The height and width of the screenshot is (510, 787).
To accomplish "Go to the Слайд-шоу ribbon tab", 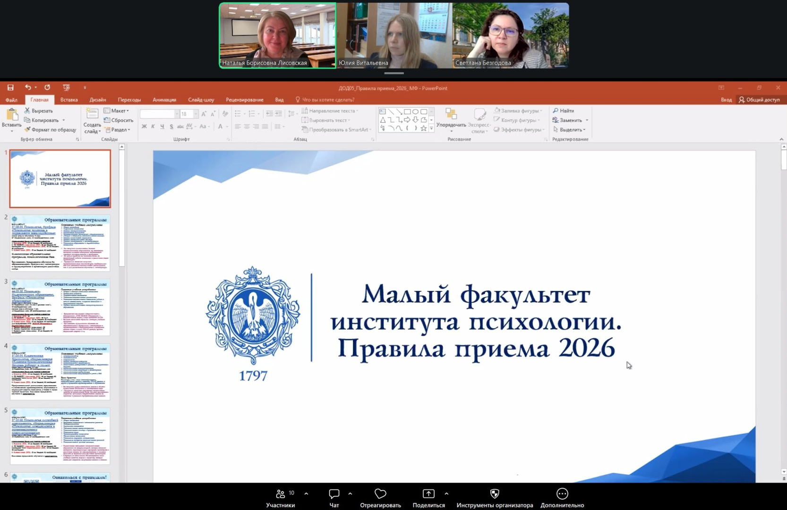I will coord(201,100).
